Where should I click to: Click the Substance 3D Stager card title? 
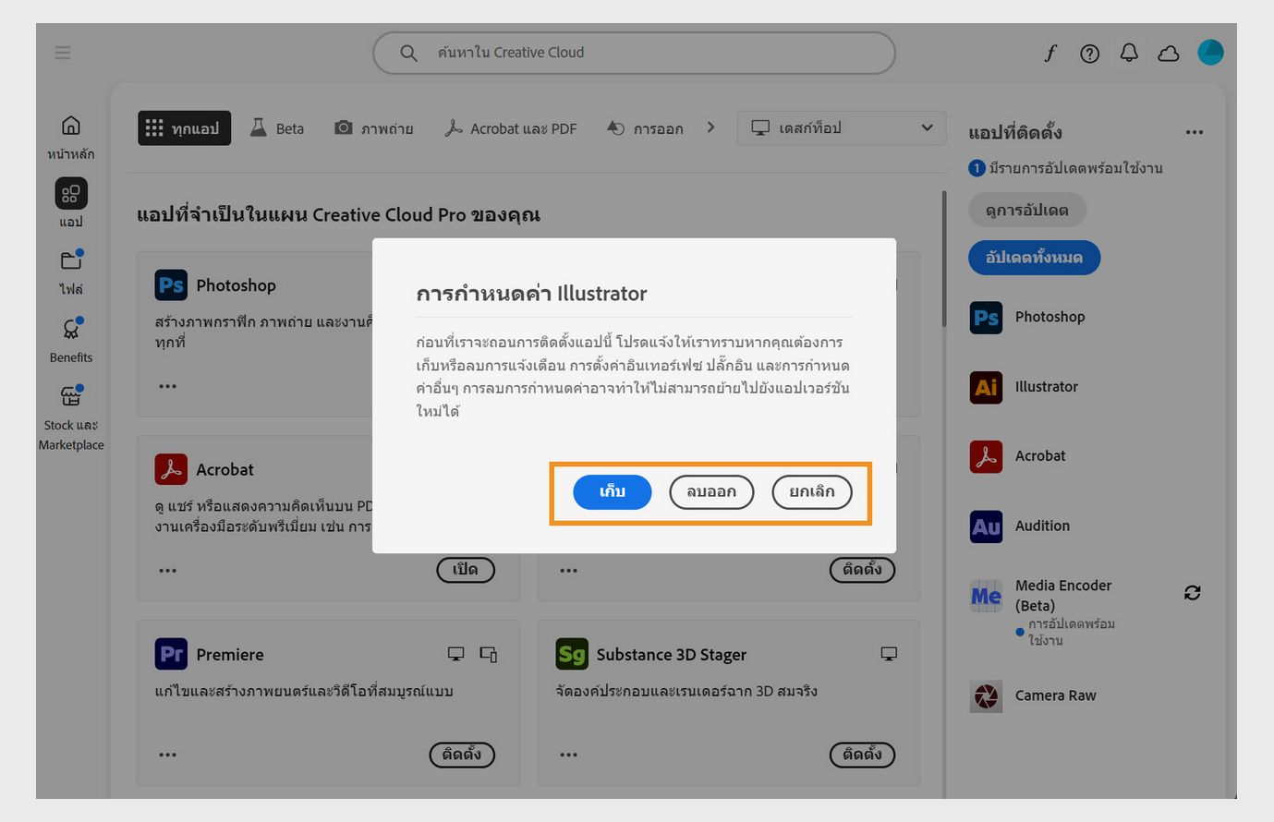click(x=672, y=655)
